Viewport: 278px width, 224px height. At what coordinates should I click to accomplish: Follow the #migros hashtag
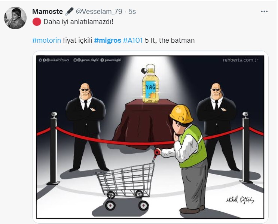[x=108, y=40]
